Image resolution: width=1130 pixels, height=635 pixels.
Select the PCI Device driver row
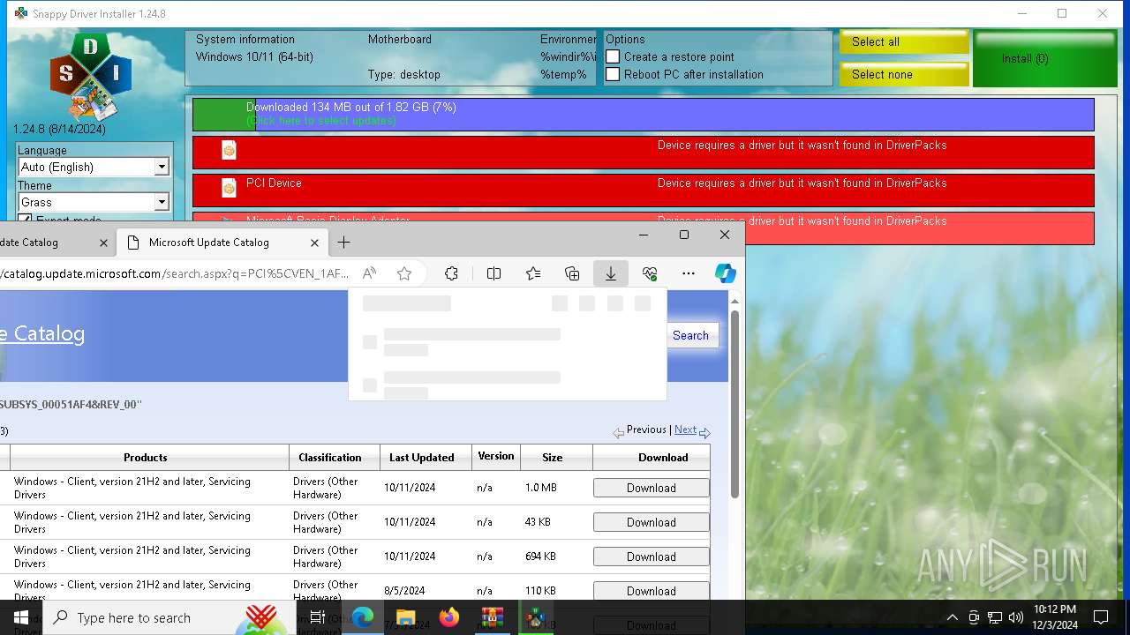(x=643, y=190)
